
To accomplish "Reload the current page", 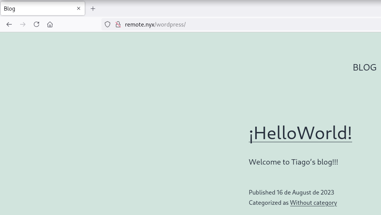I will coord(36,24).
